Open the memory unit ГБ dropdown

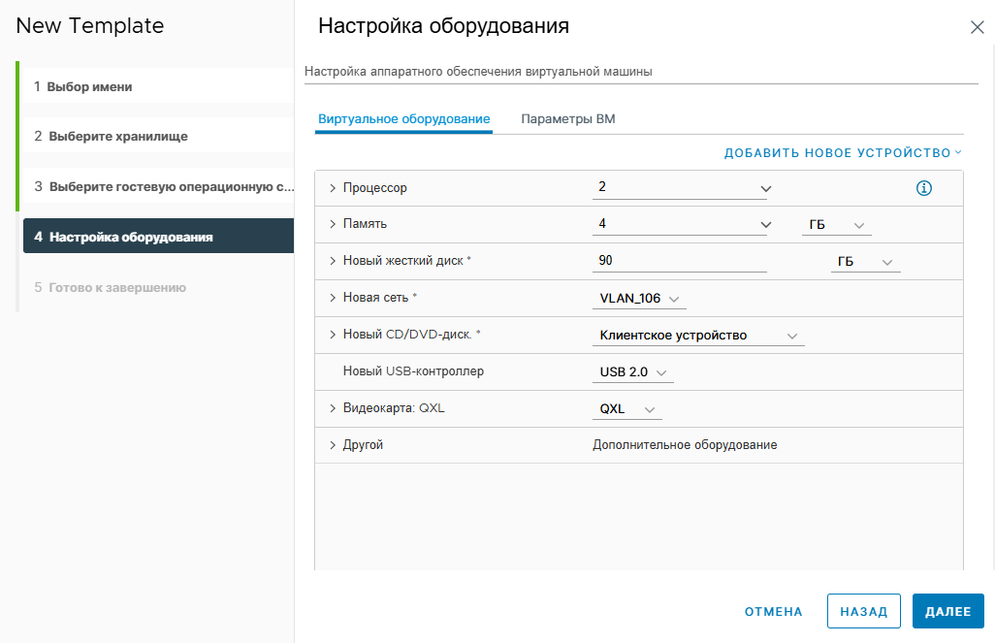836,225
